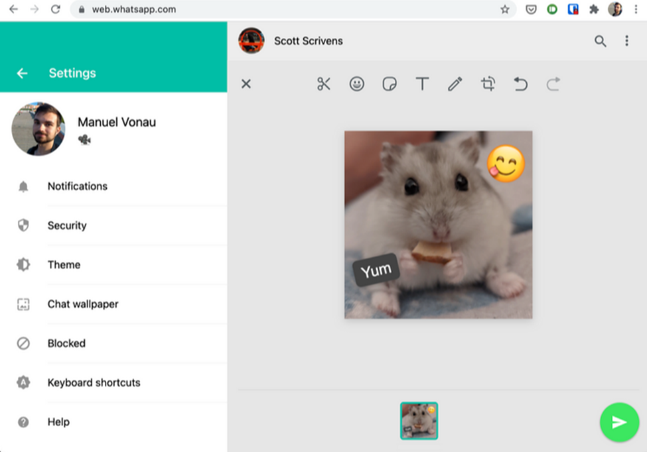Click the Blocked circle icon
The width and height of the screenshot is (647, 452).
click(23, 343)
